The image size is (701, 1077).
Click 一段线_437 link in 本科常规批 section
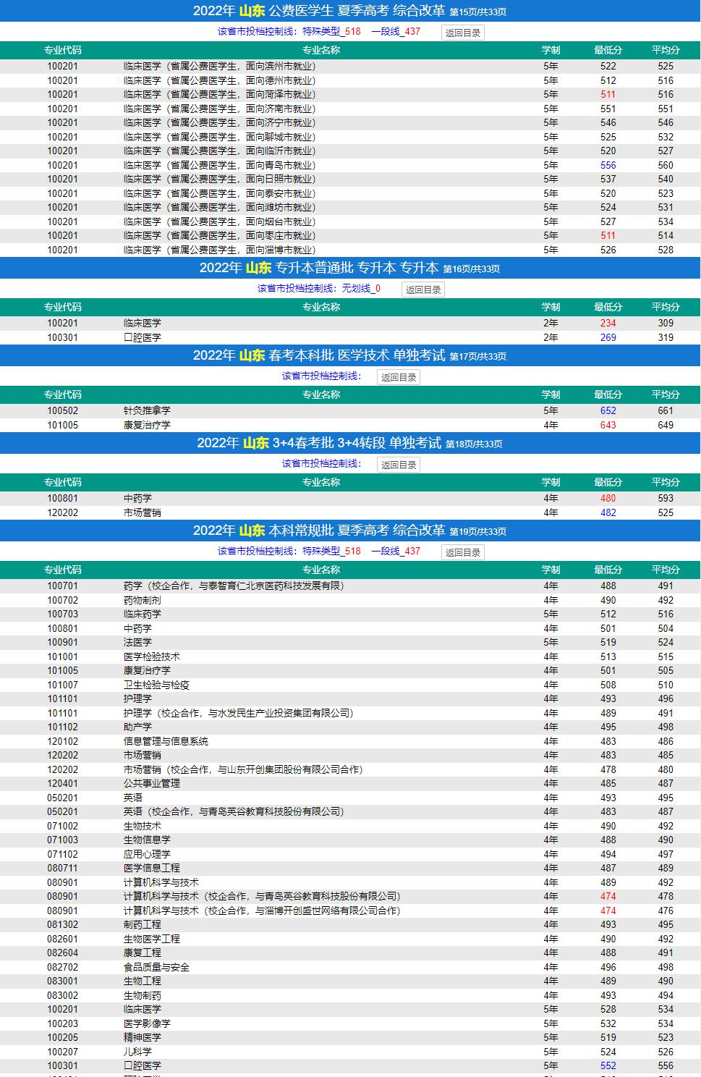[x=396, y=552]
